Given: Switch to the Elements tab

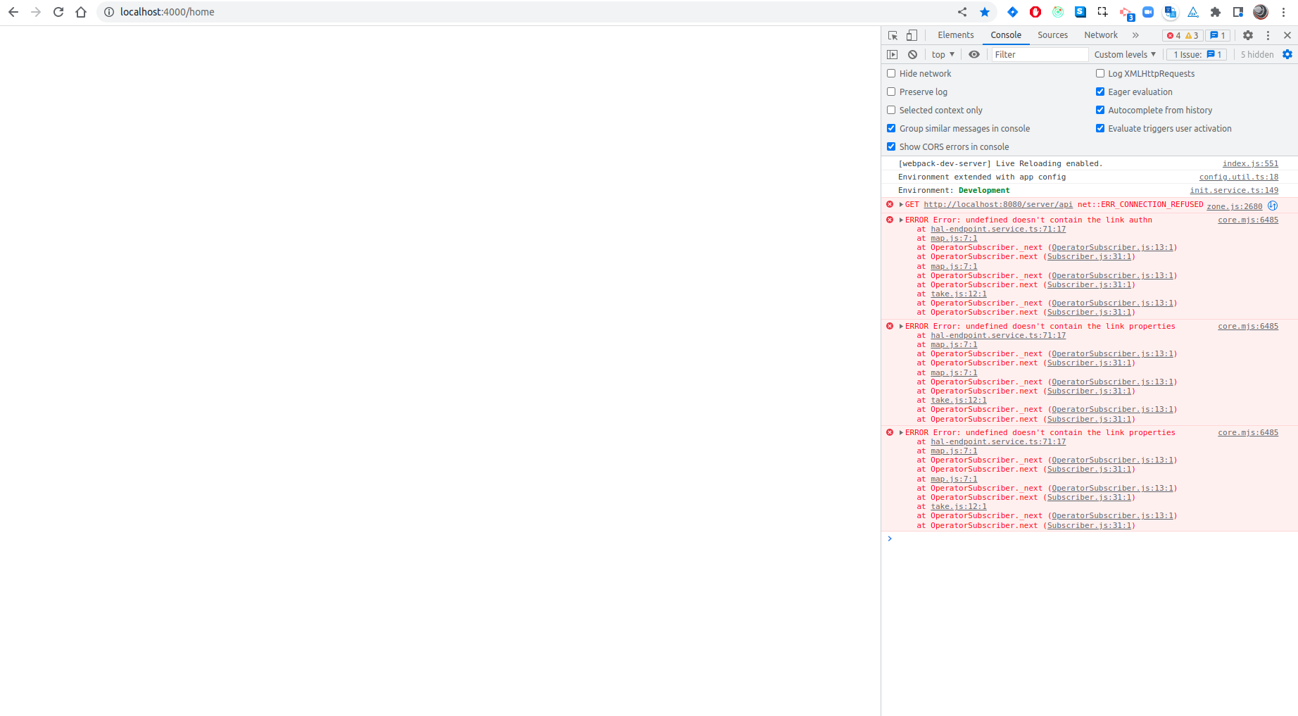Looking at the screenshot, I should pos(955,35).
